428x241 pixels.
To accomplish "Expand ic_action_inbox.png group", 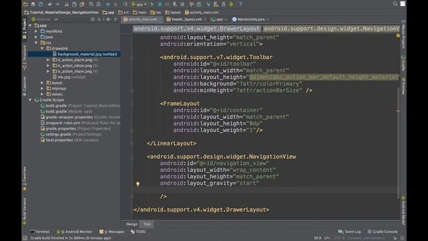I will pos(48,66).
